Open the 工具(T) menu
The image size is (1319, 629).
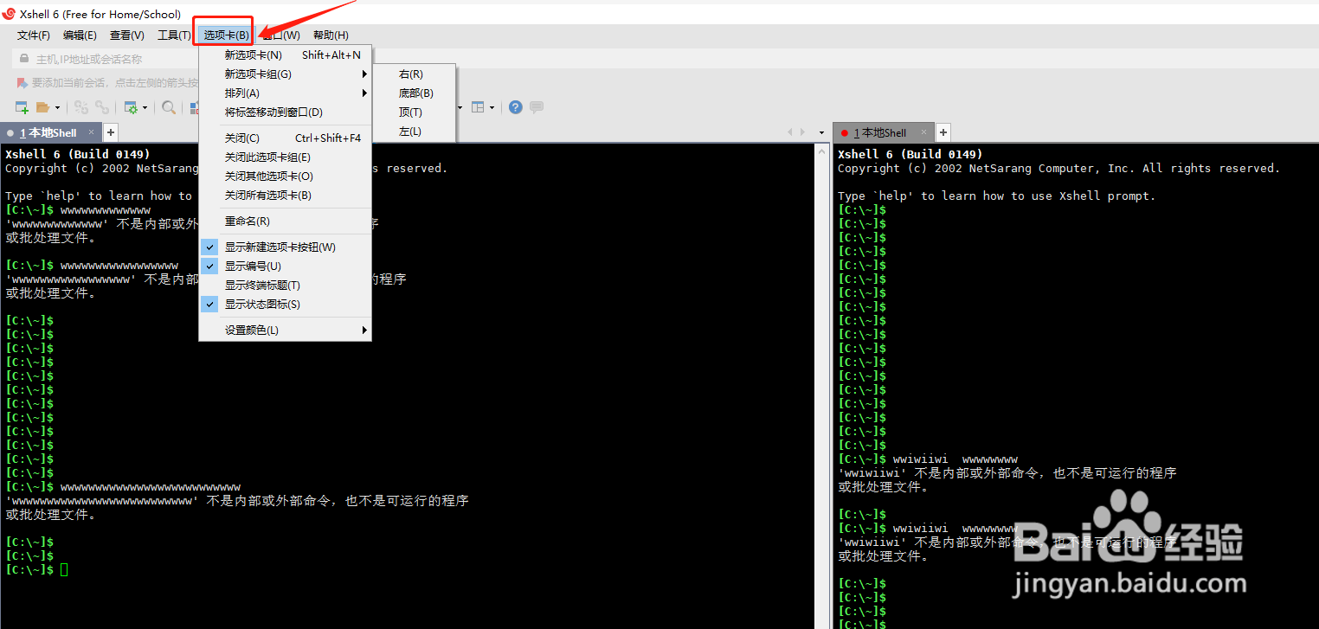174,35
